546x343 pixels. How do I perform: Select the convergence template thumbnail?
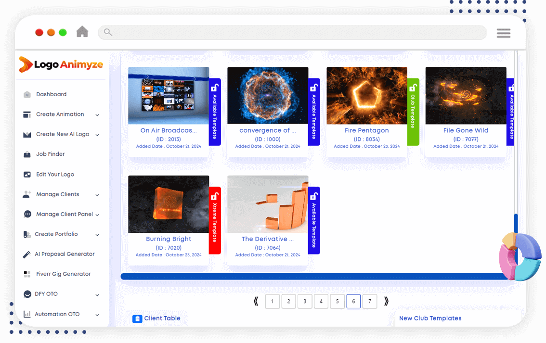pos(267,95)
